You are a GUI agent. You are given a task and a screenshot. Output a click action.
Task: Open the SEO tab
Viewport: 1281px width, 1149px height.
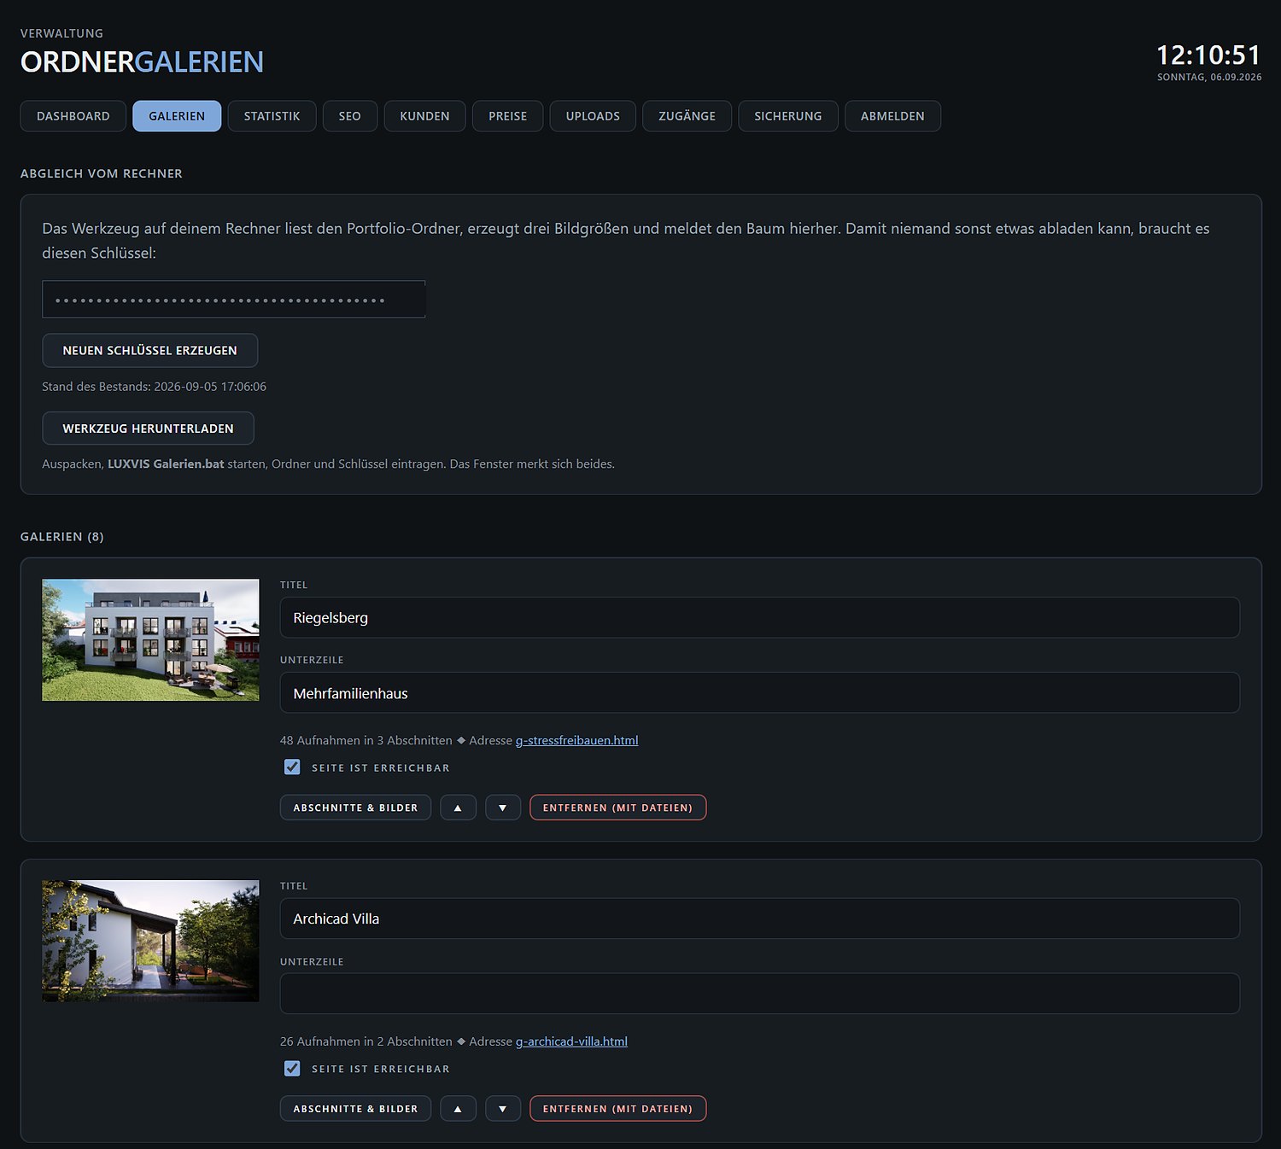click(350, 116)
